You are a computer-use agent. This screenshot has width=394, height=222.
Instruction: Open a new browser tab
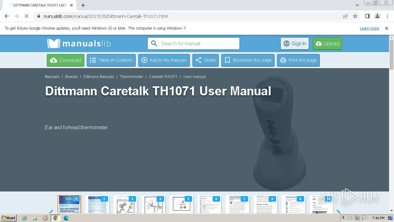tap(83, 5)
